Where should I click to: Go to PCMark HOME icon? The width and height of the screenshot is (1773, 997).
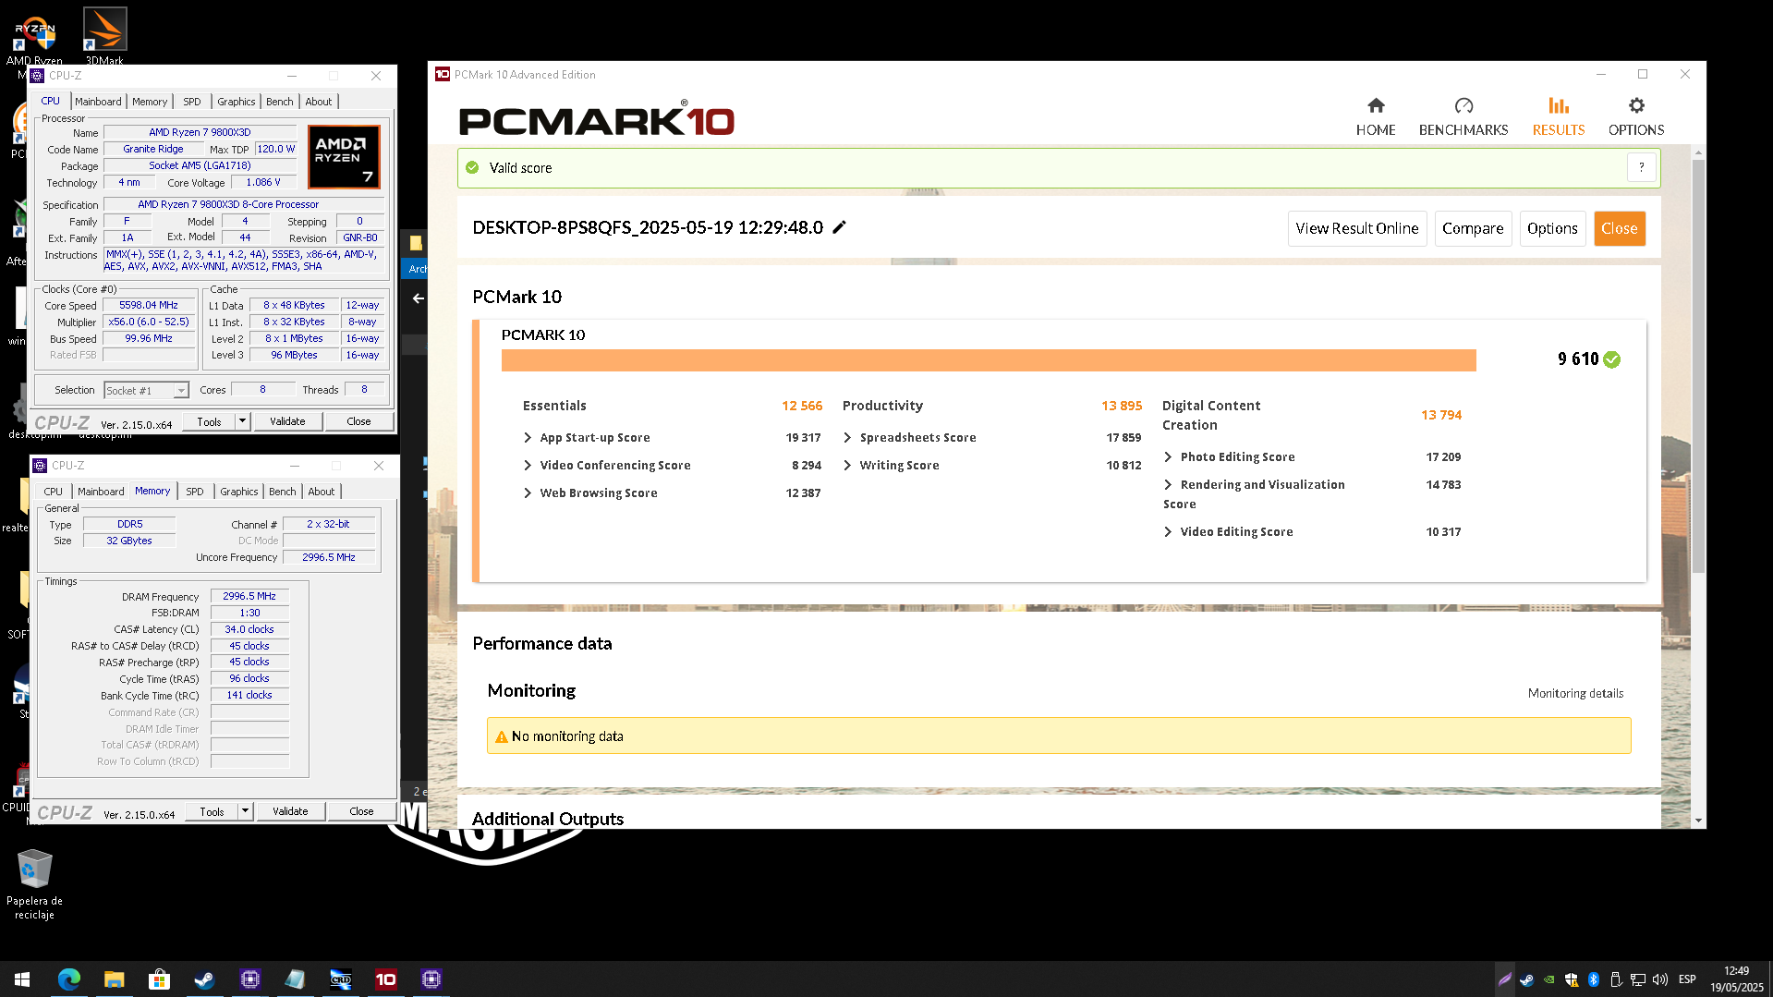(x=1376, y=105)
